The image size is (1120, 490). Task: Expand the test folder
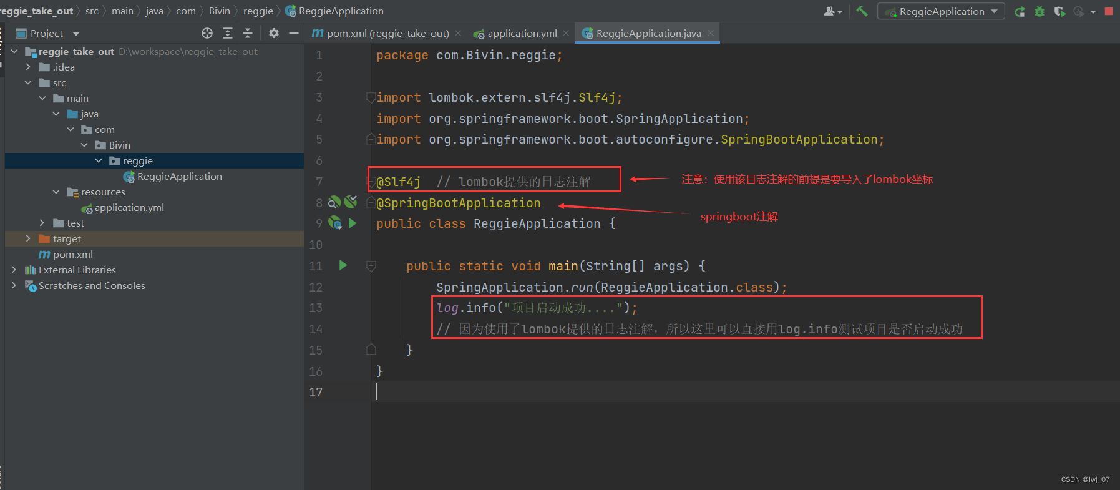click(42, 223)
